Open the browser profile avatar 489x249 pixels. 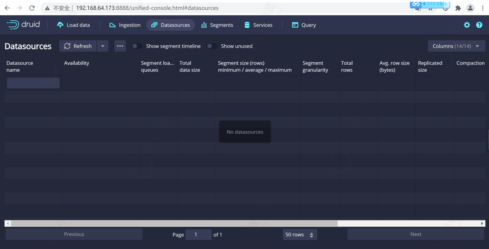tap(470, 8)
